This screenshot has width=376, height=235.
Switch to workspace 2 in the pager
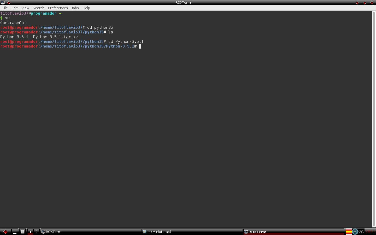pyautogui.click(x=36, y=232)
